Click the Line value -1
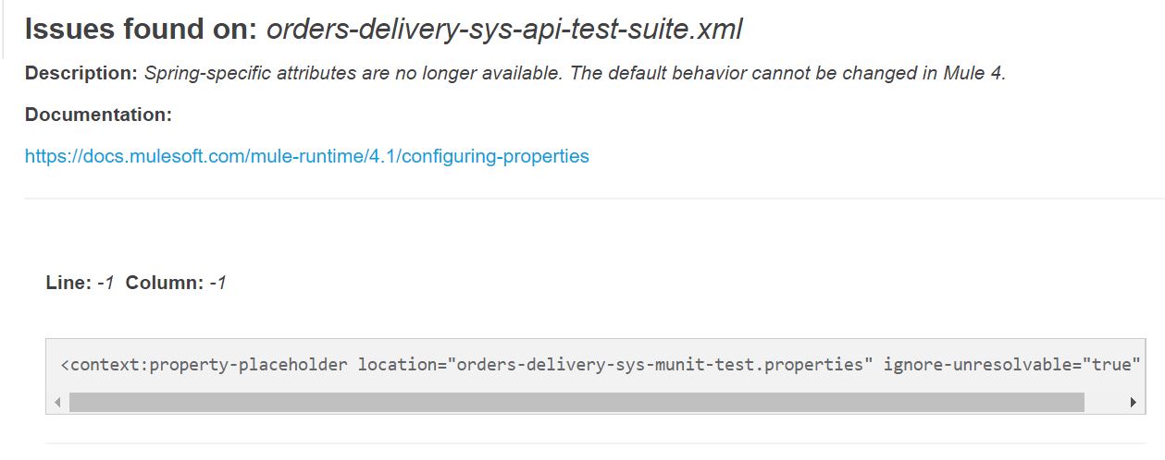The height and width of the screenshot is (460, 1165). pos(105,283)
